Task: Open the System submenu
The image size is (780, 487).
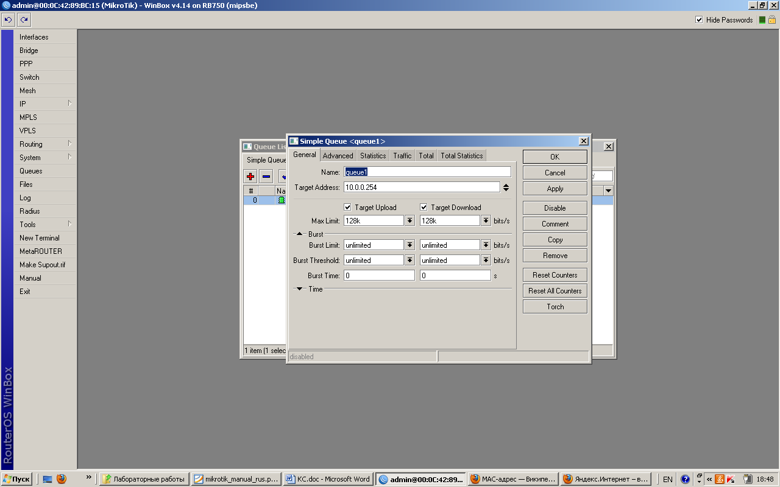Action: click(x=45, y=158)
